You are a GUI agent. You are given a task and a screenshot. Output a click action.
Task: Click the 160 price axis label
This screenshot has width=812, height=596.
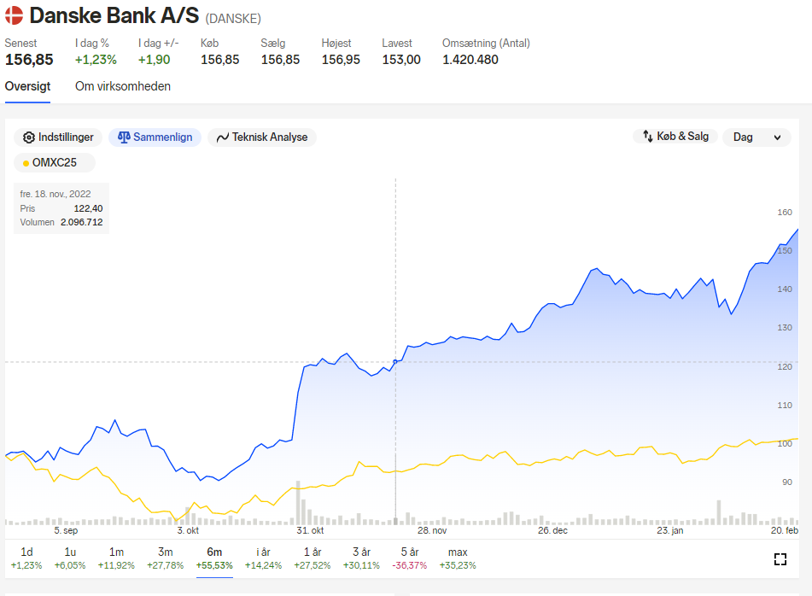(x=785, y=213)
